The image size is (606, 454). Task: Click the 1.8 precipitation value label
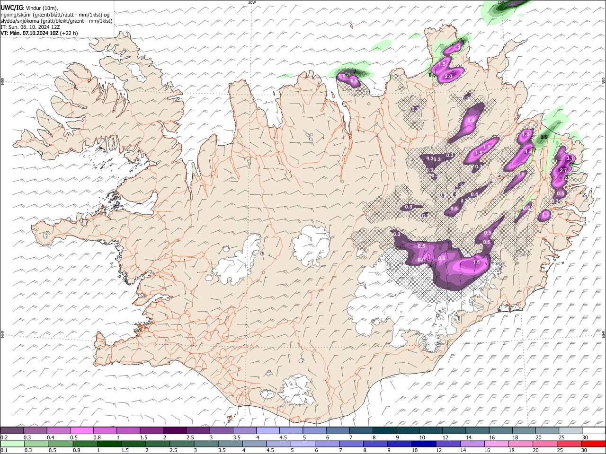(526, 134)
